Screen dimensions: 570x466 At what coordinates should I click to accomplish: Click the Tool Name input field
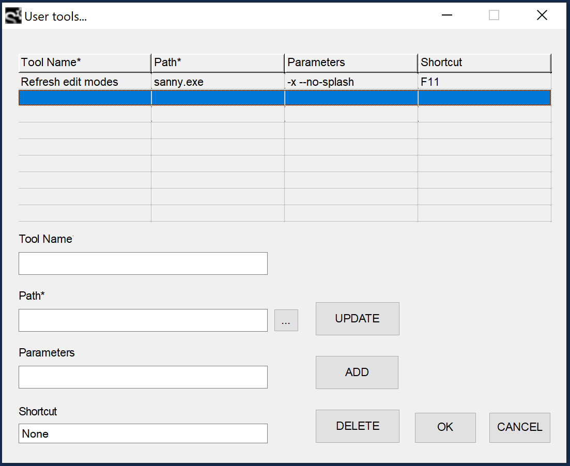point(143,263)
